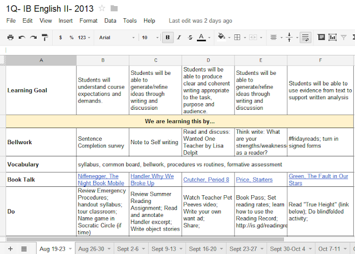
Task: Show all sheets list
Action: [x=24, y=249]
